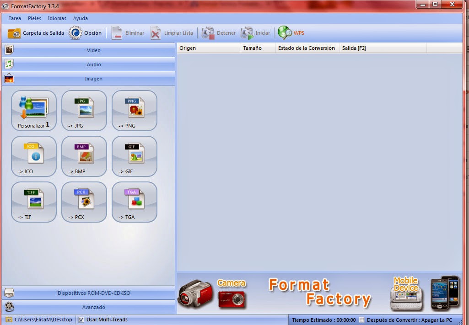The width and height of the screenshot is (469, 325).
Task: Choose convert to TGA
Action: 135,202
